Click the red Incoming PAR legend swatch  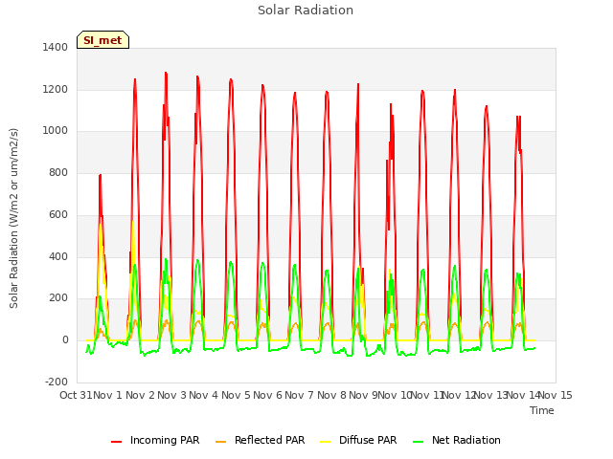pos(117,441)
